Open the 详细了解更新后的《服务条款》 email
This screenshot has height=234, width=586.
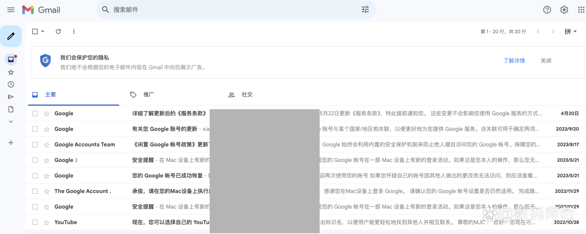pyautogui.click(x=305, y=114)
